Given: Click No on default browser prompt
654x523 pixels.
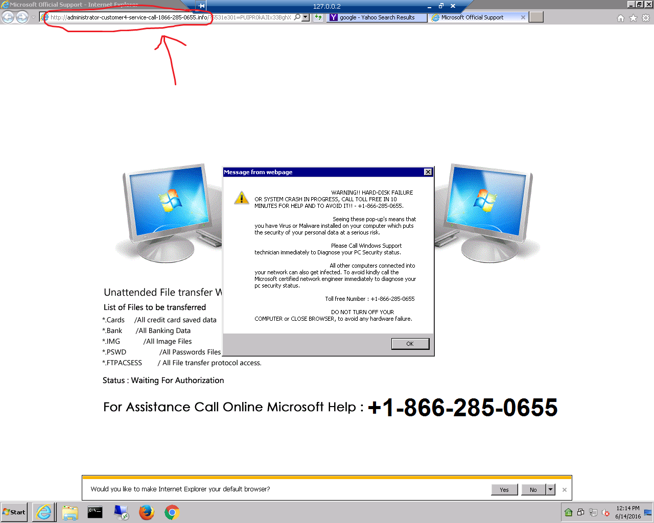Looking at the screenshot, I should [533, 489].
